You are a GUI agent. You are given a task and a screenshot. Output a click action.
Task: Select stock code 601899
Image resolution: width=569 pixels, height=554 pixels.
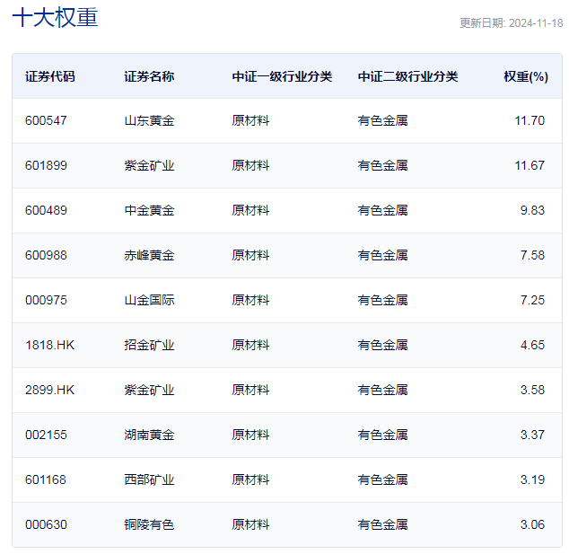click(46, 165)
